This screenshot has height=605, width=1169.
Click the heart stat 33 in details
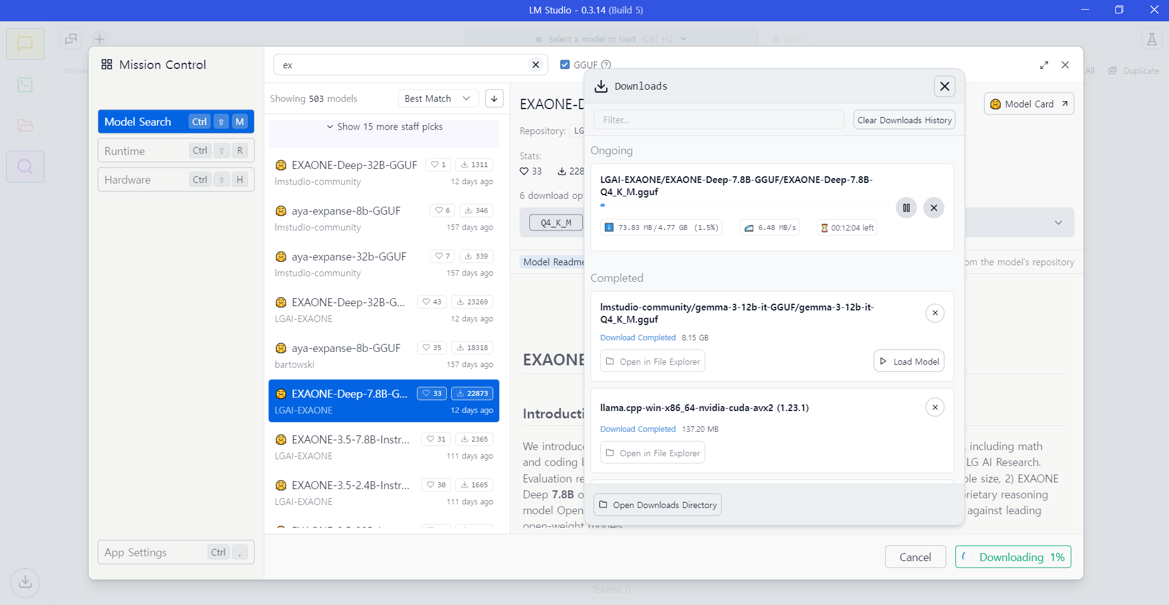coord(530,171)
